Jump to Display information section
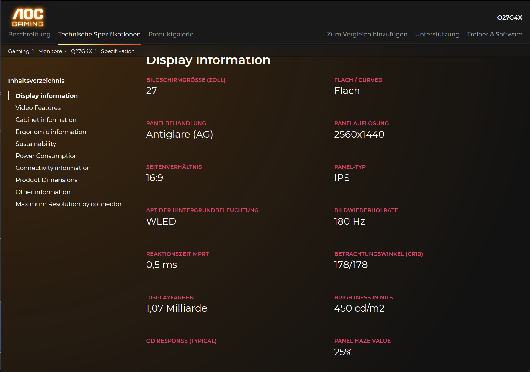The image size is (530, 372). pyautogui.click(x=46, y=96)
